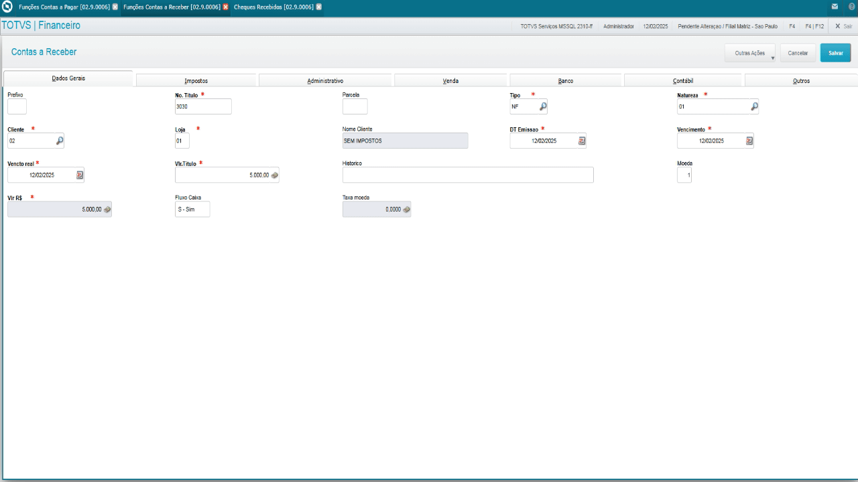Screen dimensions: 858x482
Task: Click the Pendente Alteraçao / Filial Matriz status text
Action: 728,26
